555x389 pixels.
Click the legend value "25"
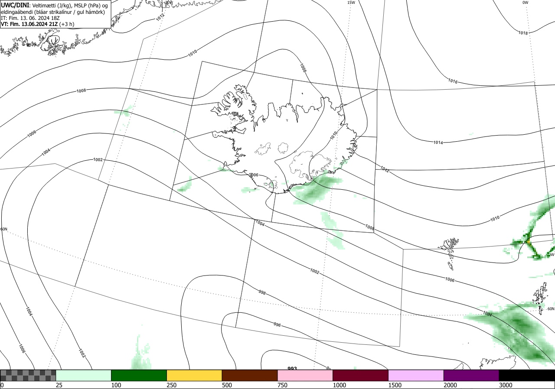tap(59, 385)
